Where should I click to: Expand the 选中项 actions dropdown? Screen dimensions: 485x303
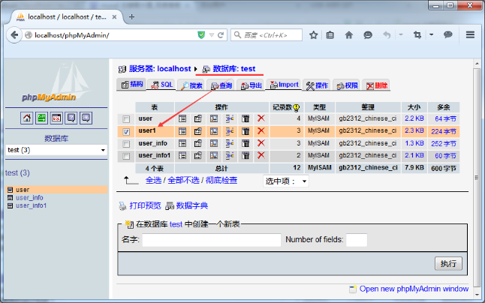tap(286, 181)
